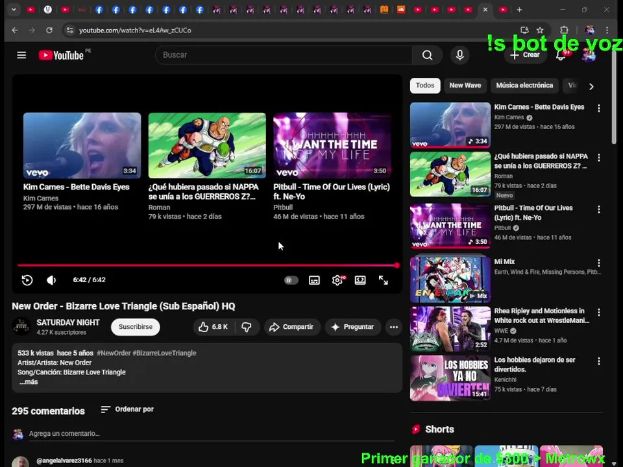
Task: Click the #BizarreLoveTriangle hashtag
Action: point(164,353)
